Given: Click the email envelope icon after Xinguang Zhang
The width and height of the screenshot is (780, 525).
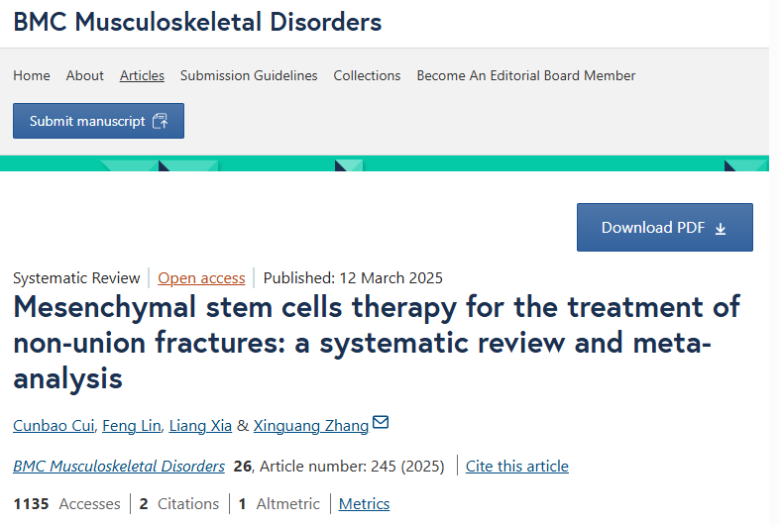Looking at the screenshot, I should pos(381,423).
